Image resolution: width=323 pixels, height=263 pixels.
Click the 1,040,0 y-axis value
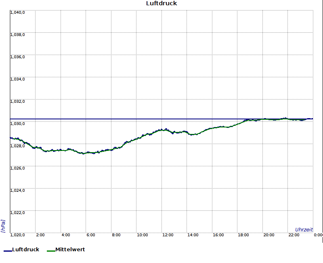pyautogui.click(x=17, y=13)
